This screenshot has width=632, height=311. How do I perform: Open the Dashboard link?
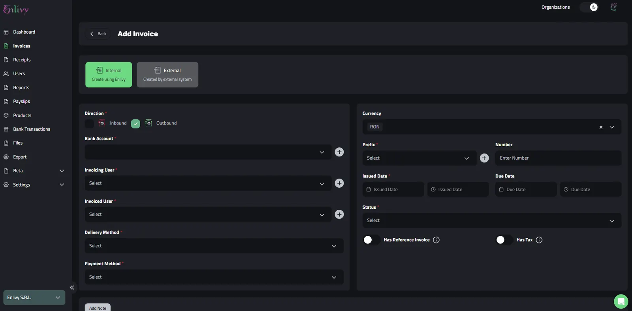pos(24,32)
